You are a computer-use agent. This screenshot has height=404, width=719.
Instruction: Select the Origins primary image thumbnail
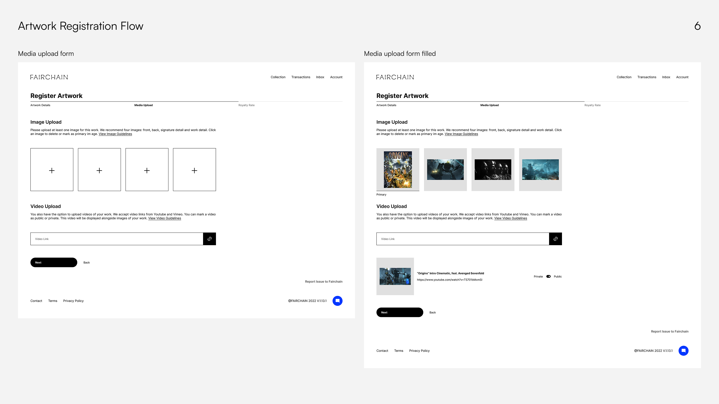tap(398, 169)
